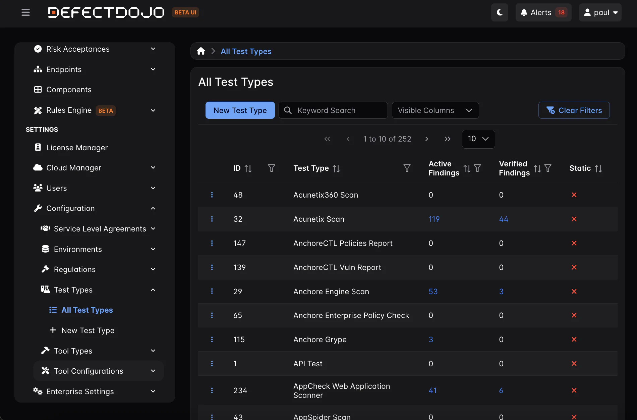Open row actions for Acunetix Scan

point(212,219)
